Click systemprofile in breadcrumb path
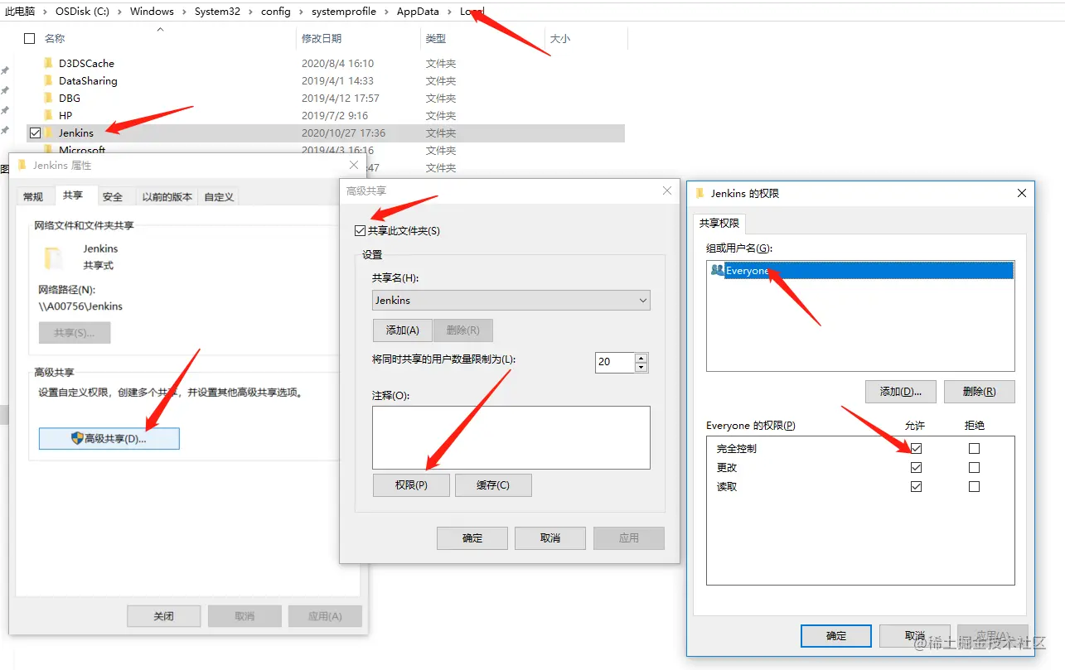The width and height of the screenshot is (1065, 670). coord(344,12)
